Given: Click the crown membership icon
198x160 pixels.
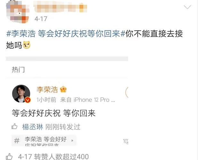Looking at the screenshot, I should point(63,89).
